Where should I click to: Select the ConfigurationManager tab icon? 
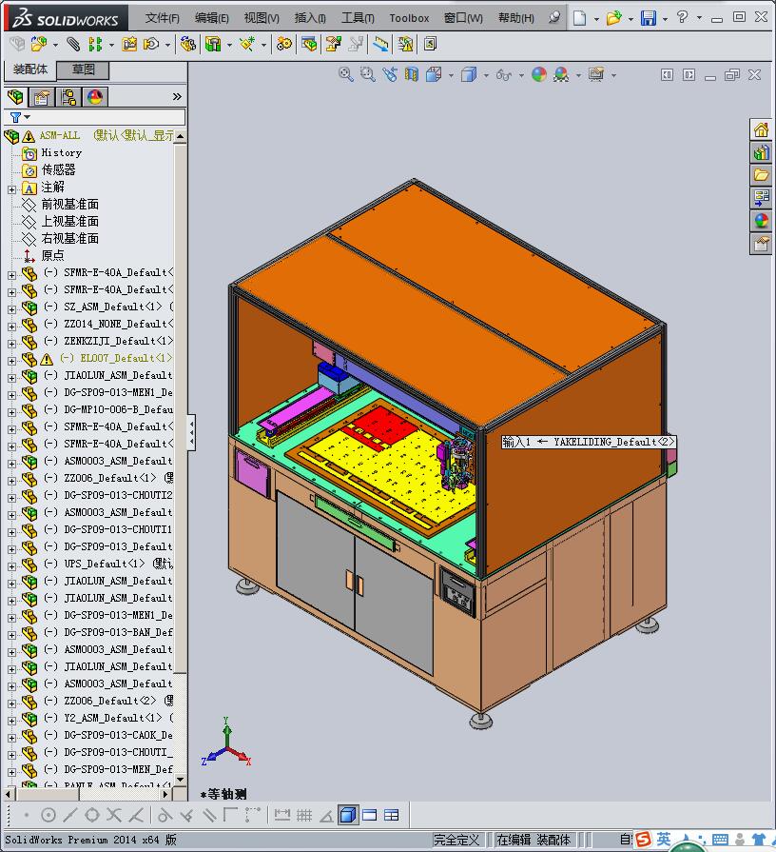68,97
